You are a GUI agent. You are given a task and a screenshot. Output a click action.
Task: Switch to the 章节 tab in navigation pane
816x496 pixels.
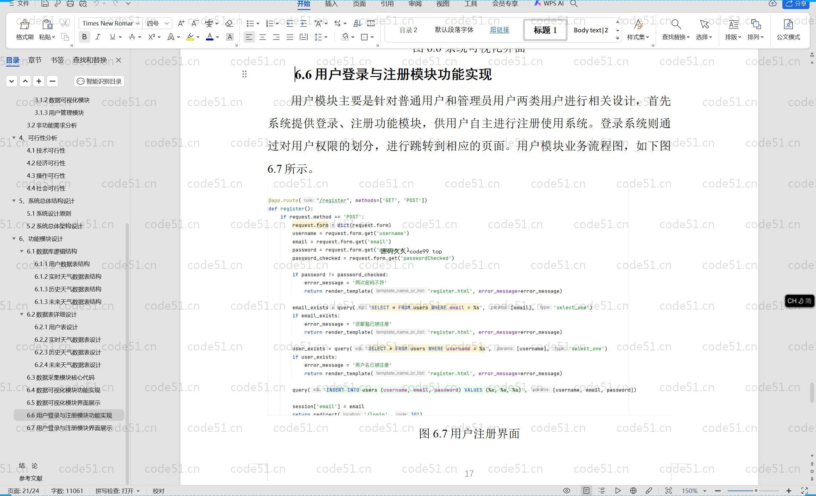point(35,60)
